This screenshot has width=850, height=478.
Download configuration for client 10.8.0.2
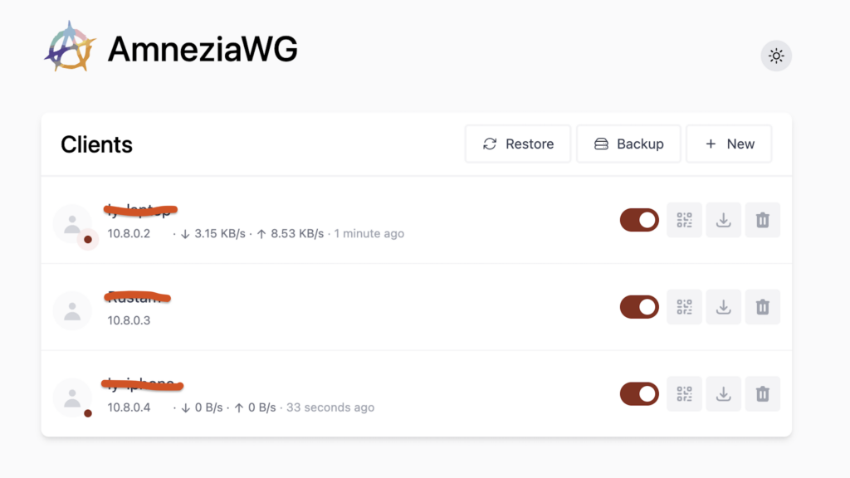[x=723, y=220]
